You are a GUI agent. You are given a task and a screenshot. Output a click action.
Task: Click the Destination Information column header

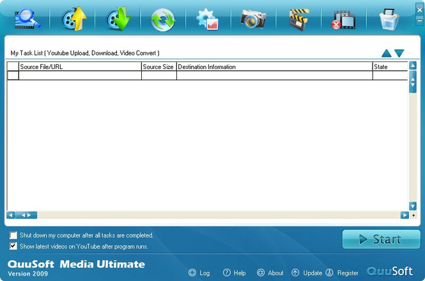tap(275, 67)
